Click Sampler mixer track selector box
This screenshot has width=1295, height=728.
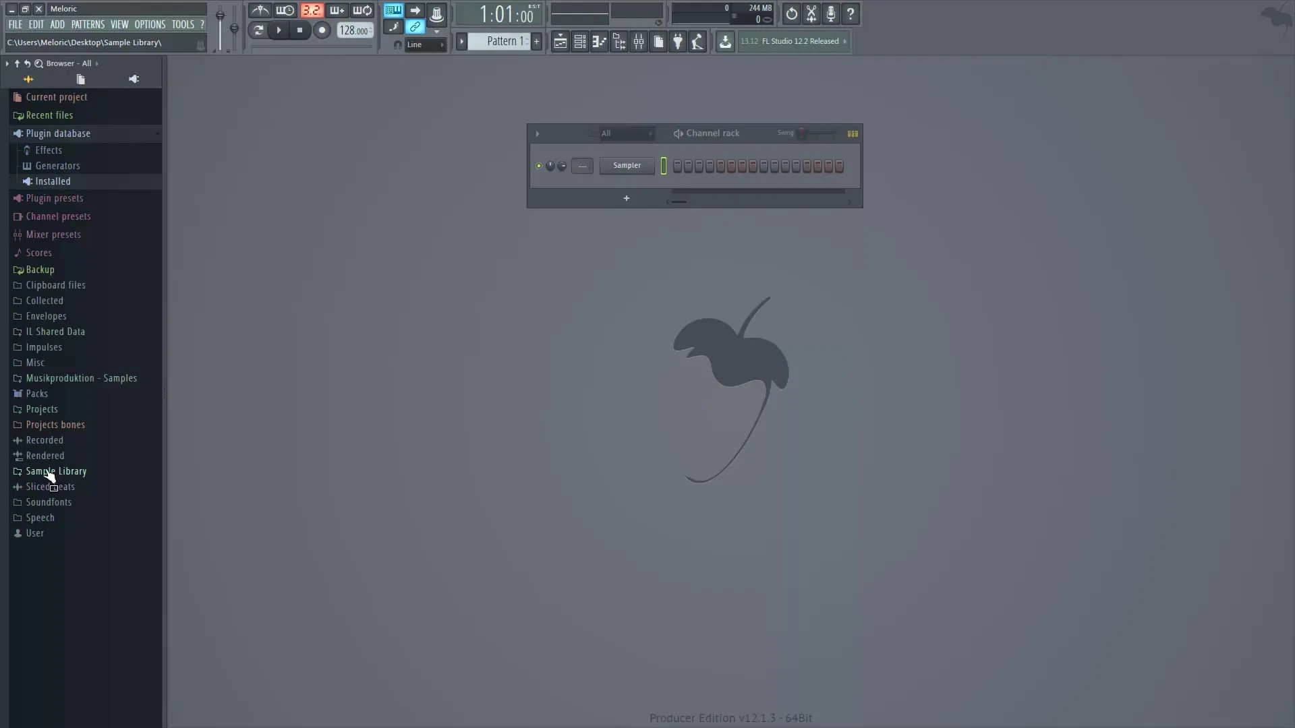(582, 166)
